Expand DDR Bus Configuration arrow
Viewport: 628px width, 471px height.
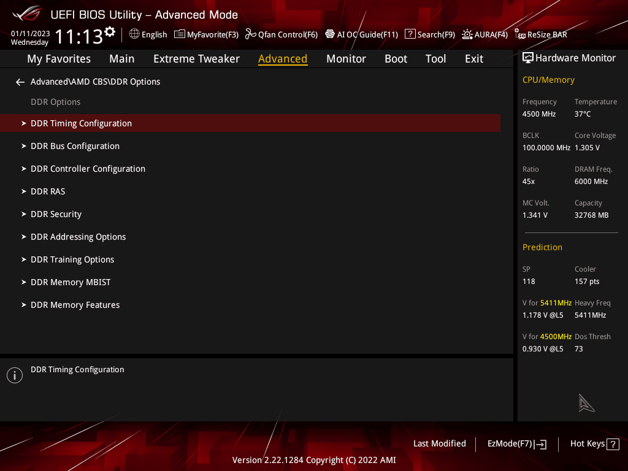tap(24, 146)
